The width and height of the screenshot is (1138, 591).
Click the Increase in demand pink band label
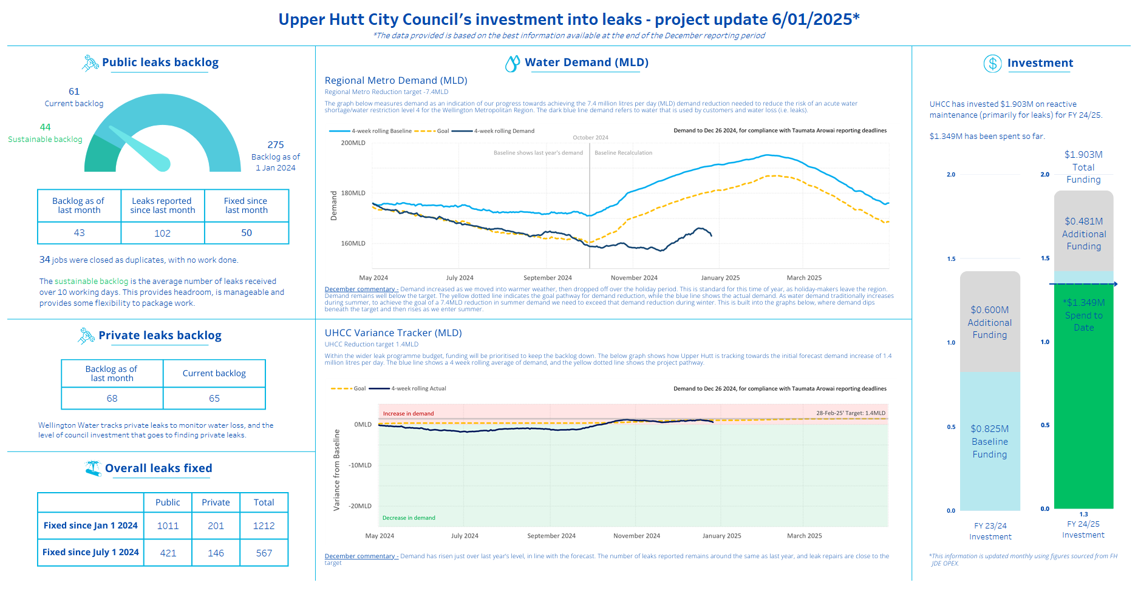[x=408, y=414]
